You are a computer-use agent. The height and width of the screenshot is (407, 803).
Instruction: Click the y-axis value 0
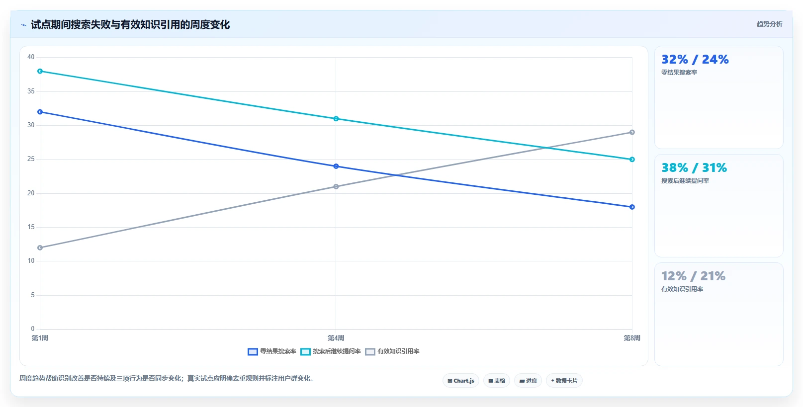tap(33, 329)
